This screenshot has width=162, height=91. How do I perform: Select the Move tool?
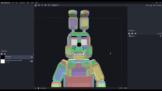pyautogui.click(x=39, y=5)
